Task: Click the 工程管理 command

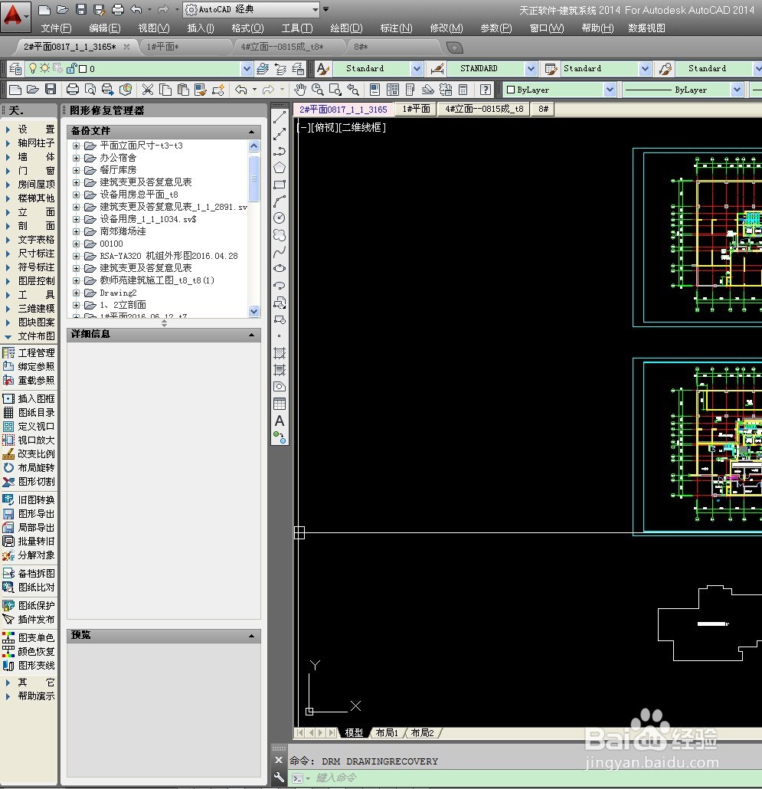Action: [28, 352]
